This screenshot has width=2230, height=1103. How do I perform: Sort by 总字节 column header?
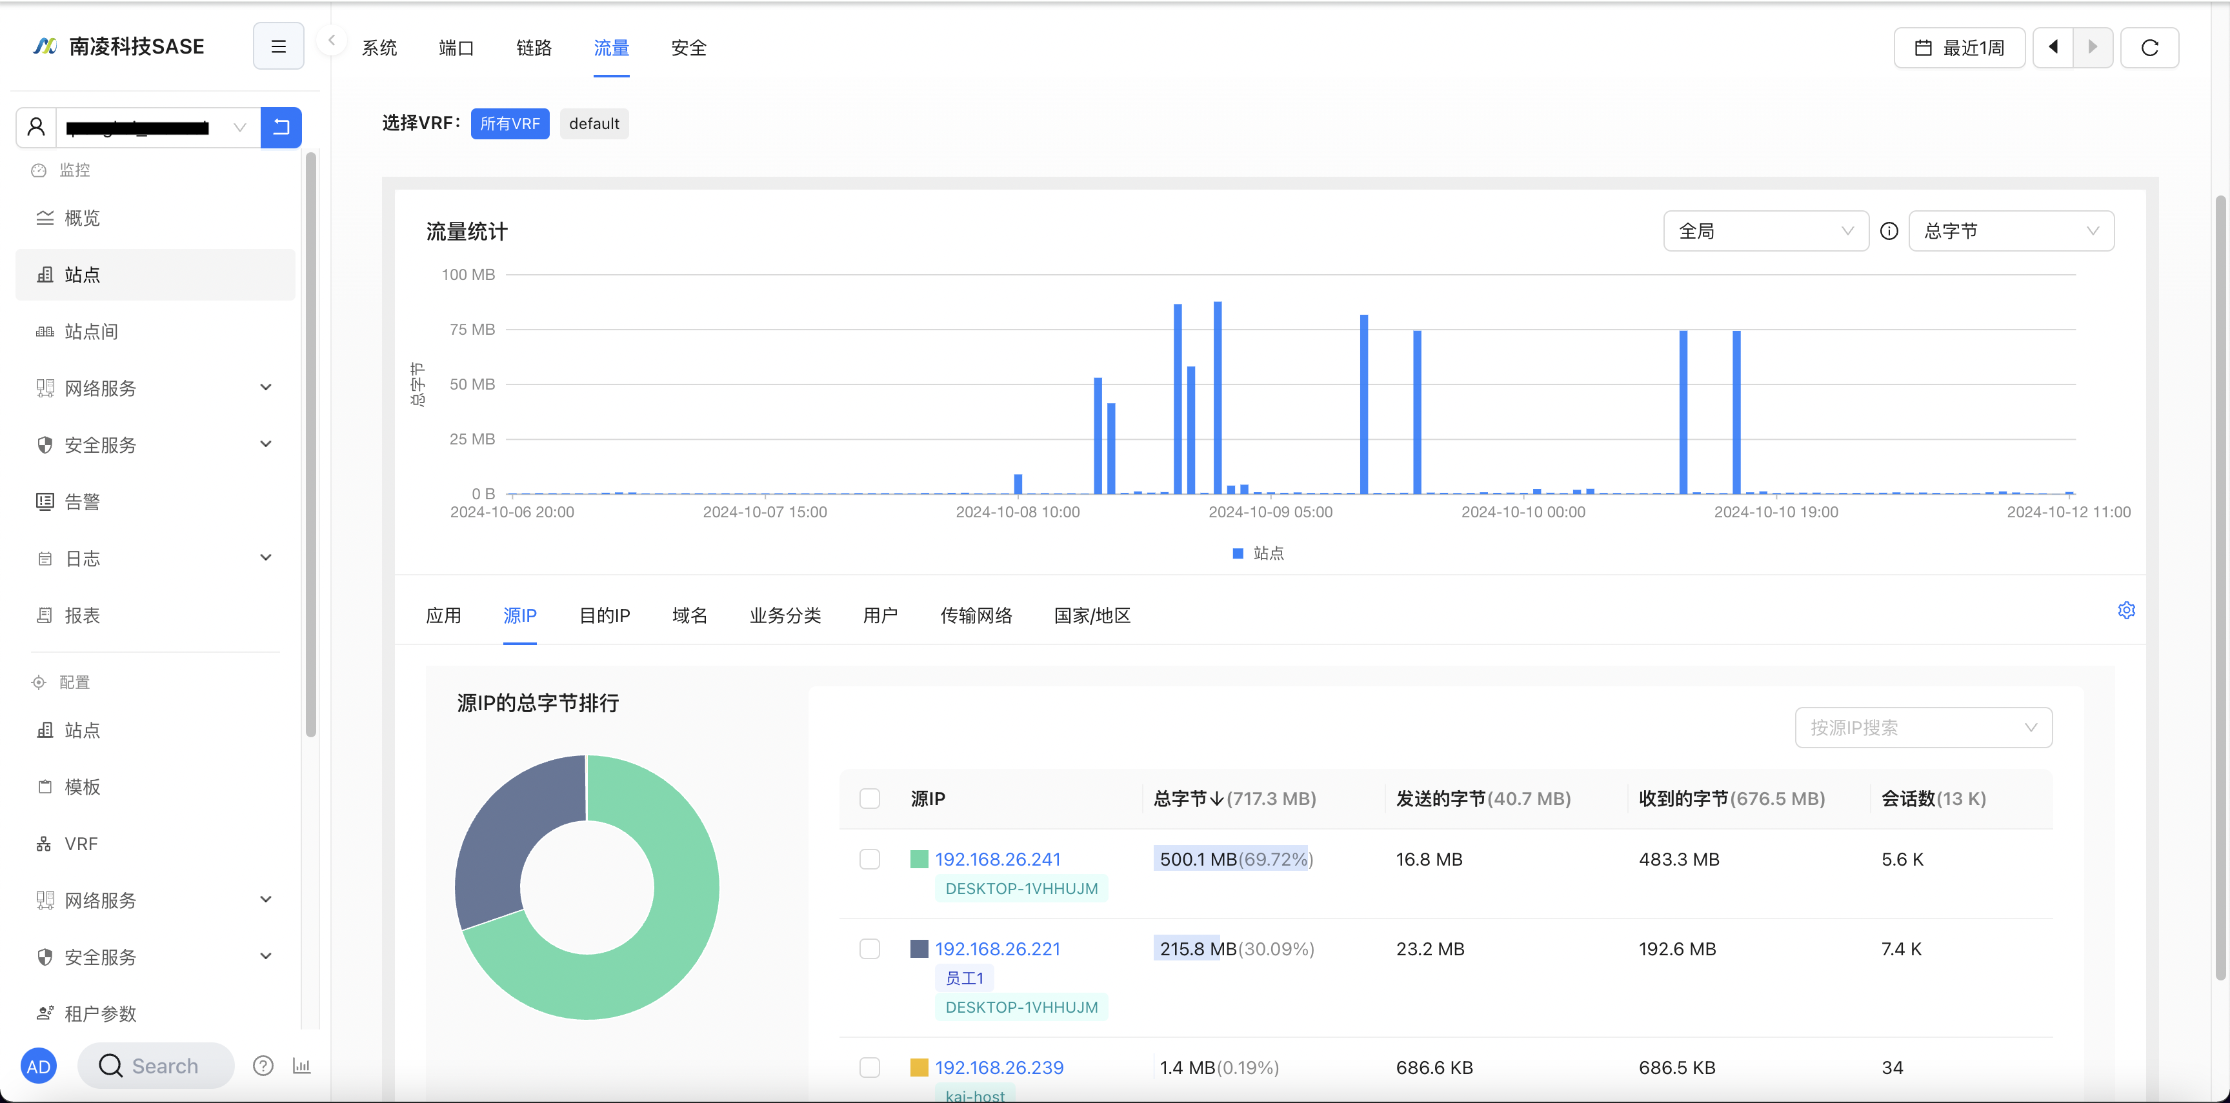[x=1234, y=799]
